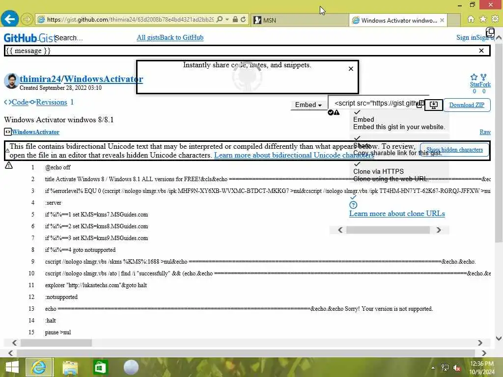Image resolution: width=503 pixels, height=377 pixels.
Task: Click the Gist Search field
Action: [x=68, y=38]
